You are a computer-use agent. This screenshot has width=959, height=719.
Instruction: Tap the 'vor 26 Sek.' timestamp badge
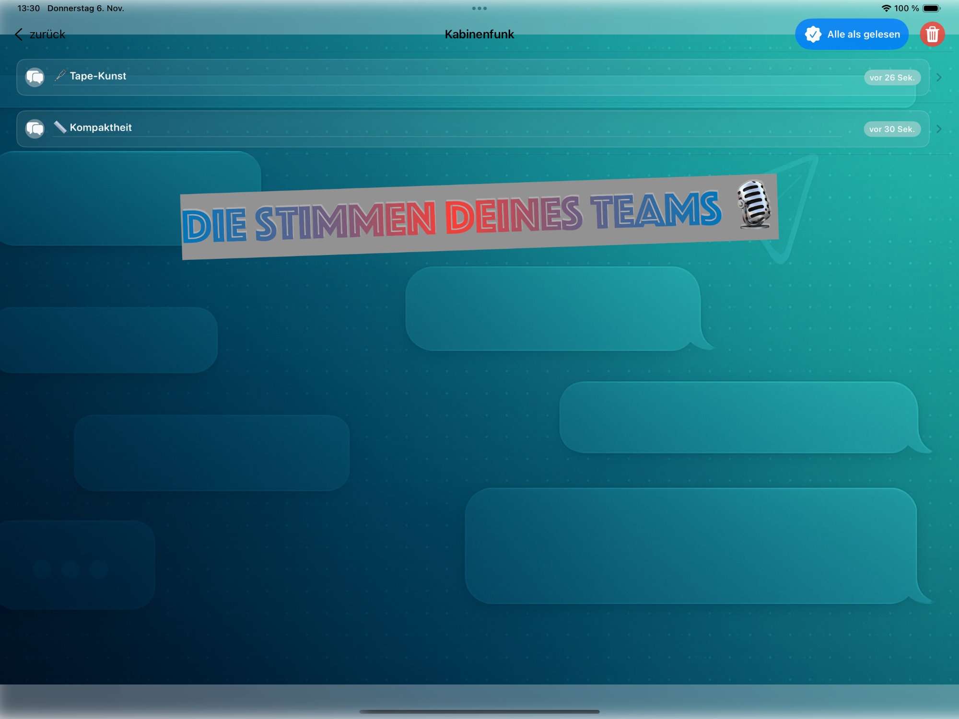[x=892, y=77]
